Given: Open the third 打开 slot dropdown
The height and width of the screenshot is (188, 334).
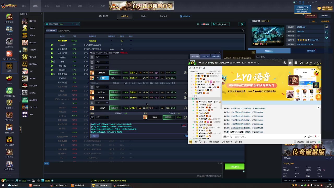Looking at the screenshot, I should 102,67.
